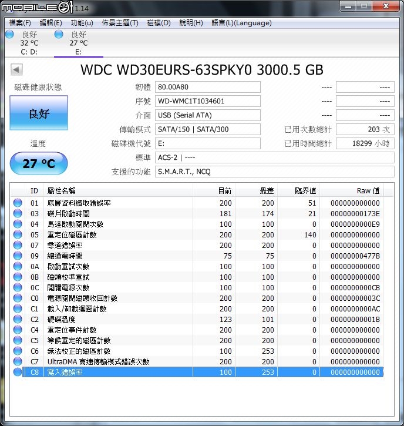Click the status icon of attribute C7

pyautogui.click(x=18, y=361)
